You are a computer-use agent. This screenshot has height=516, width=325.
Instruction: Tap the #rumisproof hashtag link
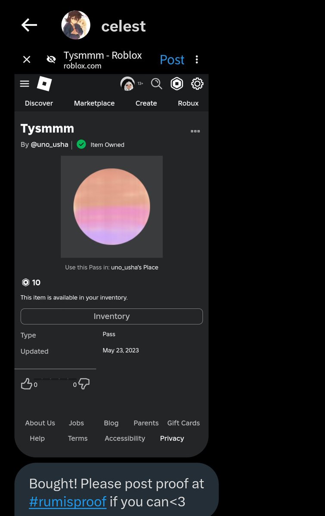click(x=68, y=501)
